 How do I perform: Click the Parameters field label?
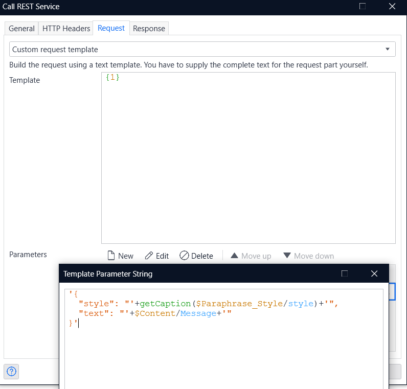pyautogui.click(x=28, y=255)
